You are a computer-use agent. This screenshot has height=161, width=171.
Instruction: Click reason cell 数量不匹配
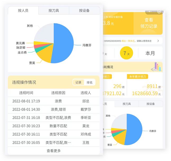pos(58,126)
